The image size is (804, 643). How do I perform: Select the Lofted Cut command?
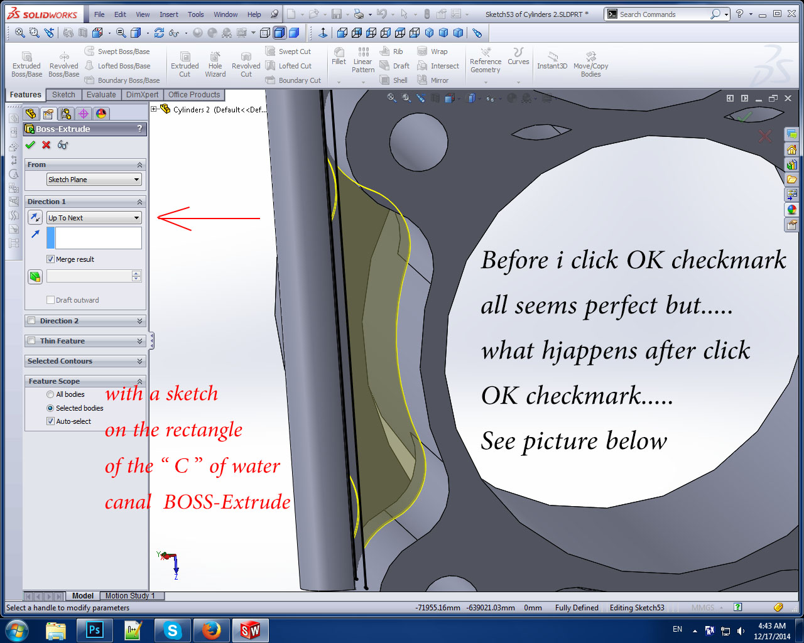click(289, 66)
